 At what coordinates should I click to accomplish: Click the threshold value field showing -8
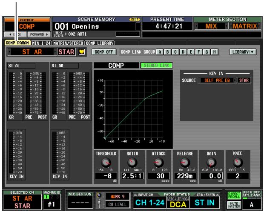tap(106, 176)
